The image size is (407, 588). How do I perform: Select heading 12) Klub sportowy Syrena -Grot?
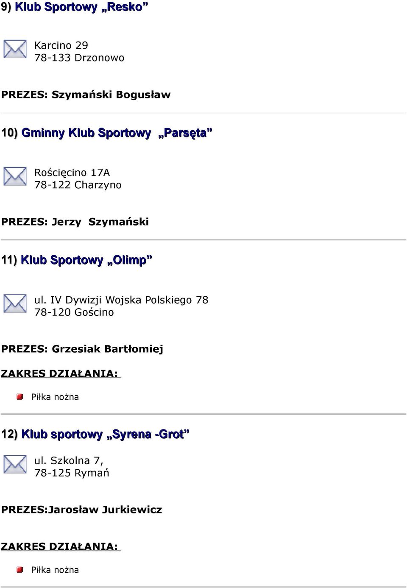(95, 434)
